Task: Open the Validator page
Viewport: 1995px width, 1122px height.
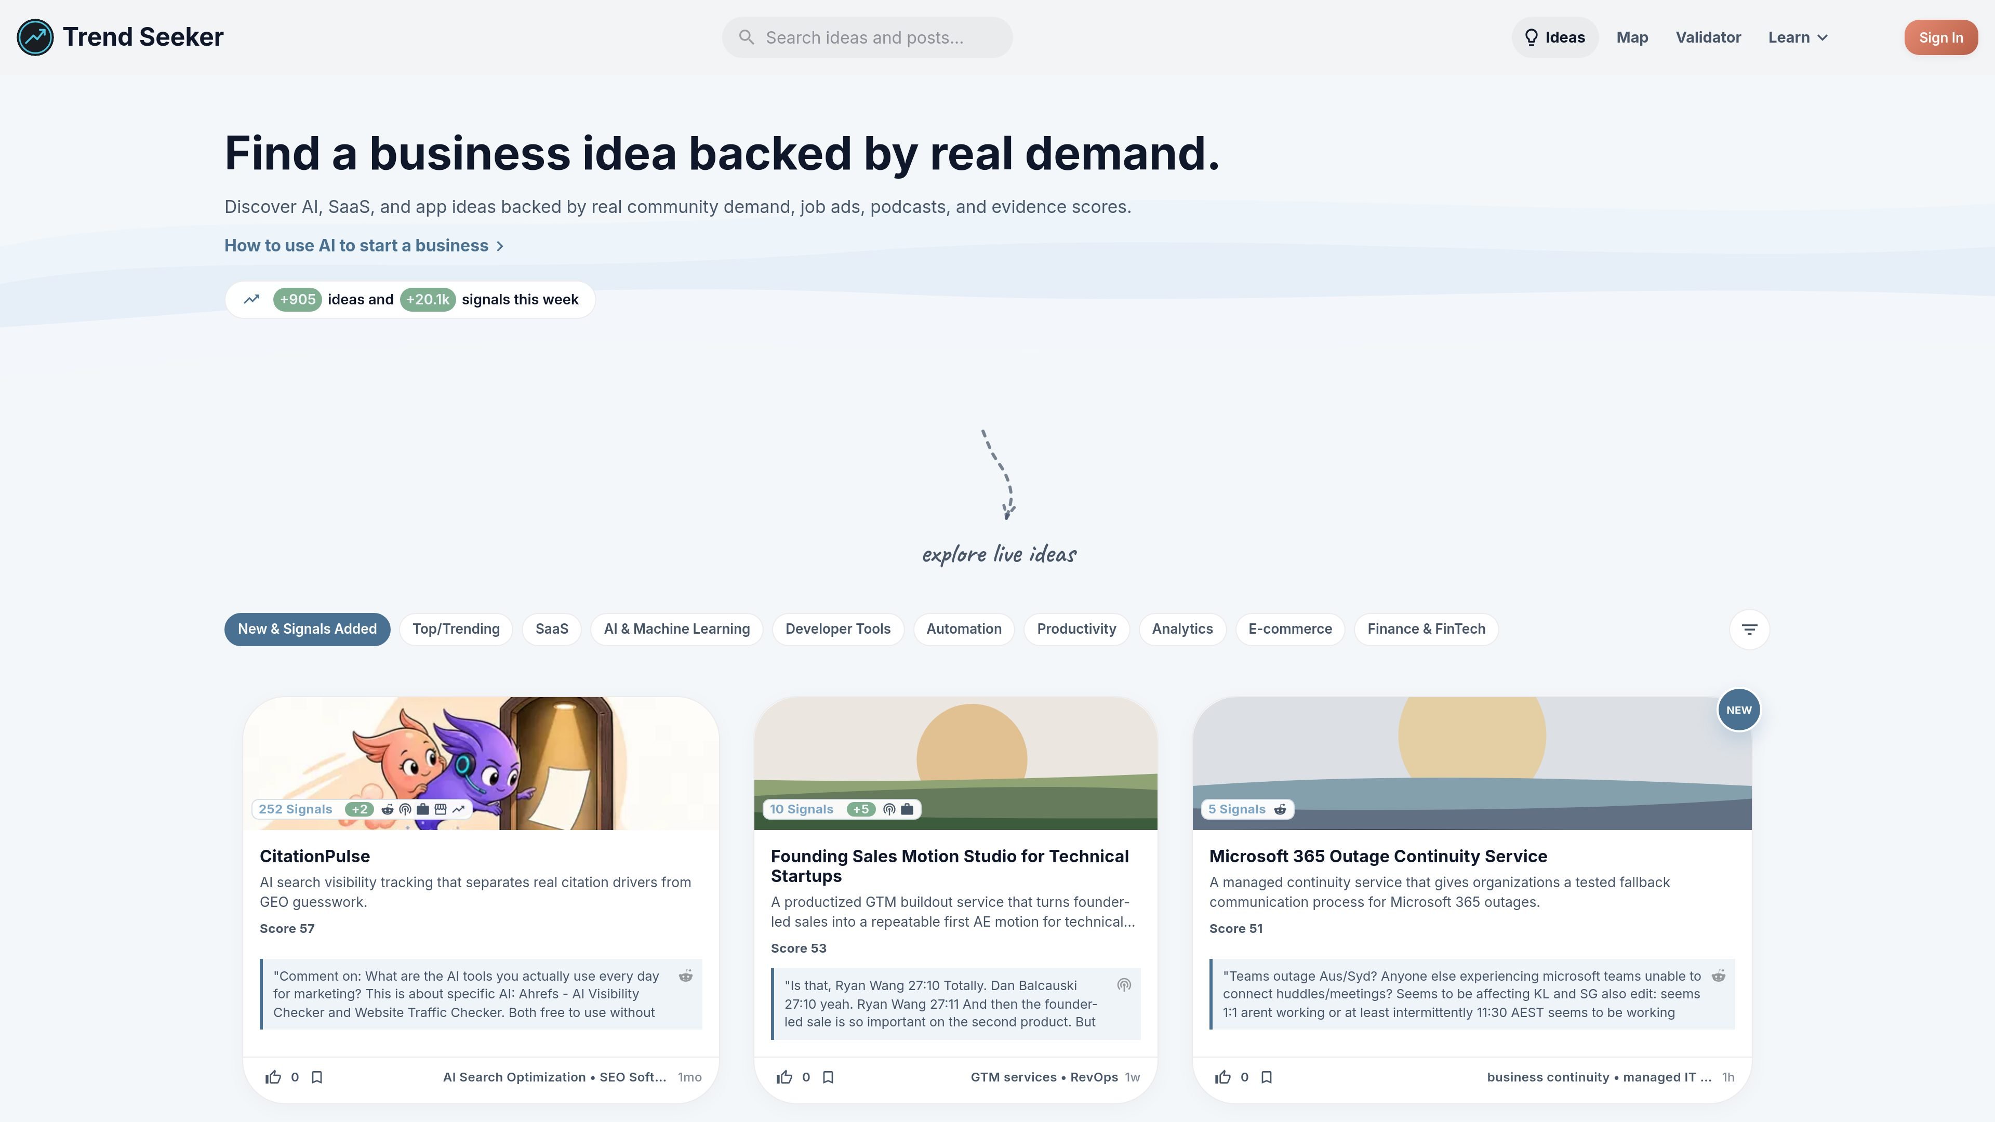Action: click(x=1708, y=37)
